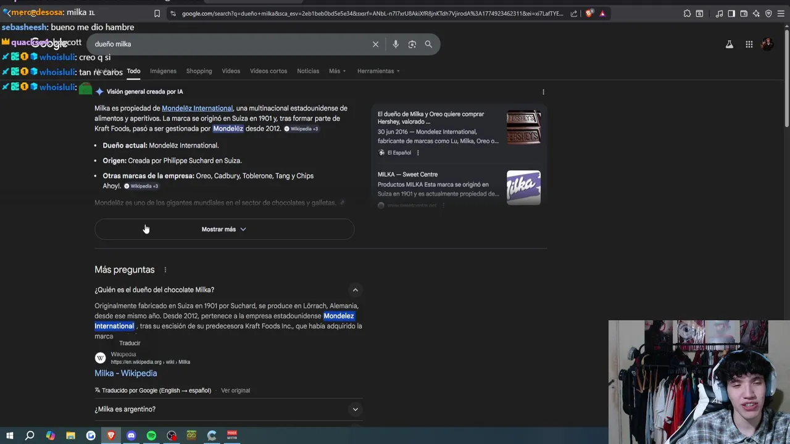Switch to Imágenes tab
Image resolution: width=790 pixels, height=444 pixels.
pos(163,71)
